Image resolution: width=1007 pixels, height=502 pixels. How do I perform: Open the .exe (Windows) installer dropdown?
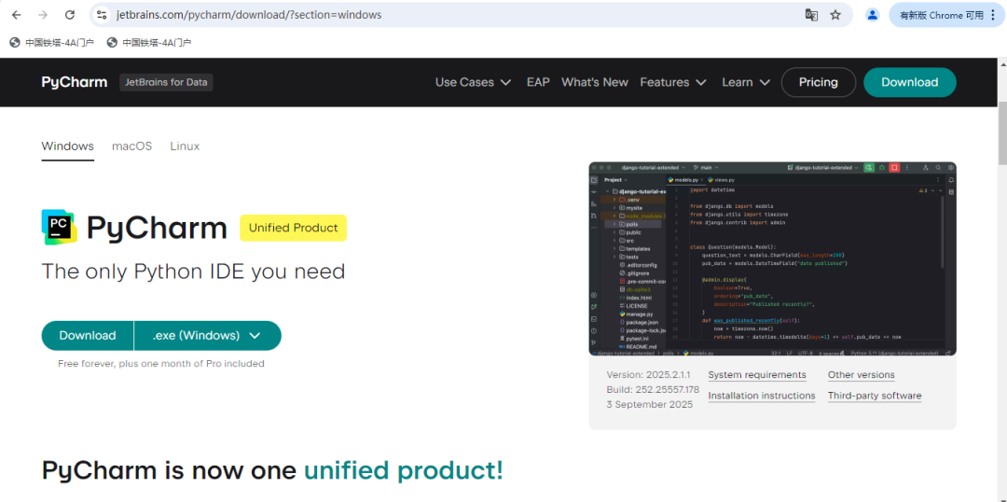tap(207, 336)
